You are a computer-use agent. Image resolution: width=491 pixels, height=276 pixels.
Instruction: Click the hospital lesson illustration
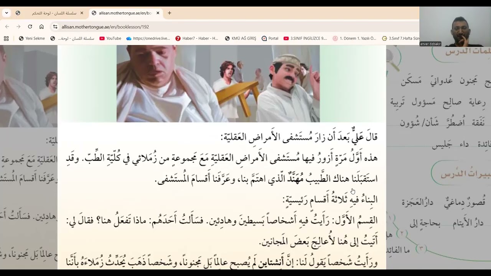click(218, 84)
